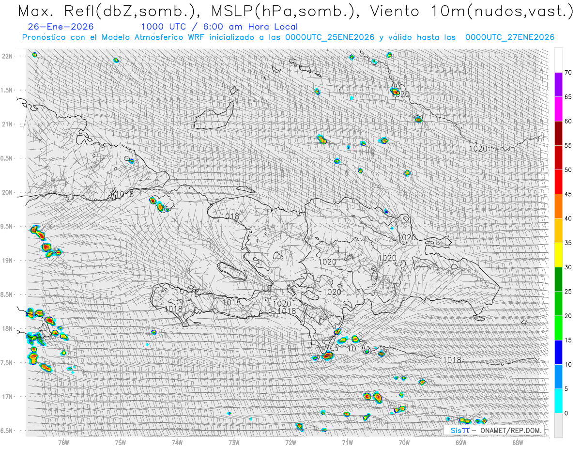Click the '20N' latitude axis label
Viewport: 581px width, 449px height.
[x=8, y=192]
